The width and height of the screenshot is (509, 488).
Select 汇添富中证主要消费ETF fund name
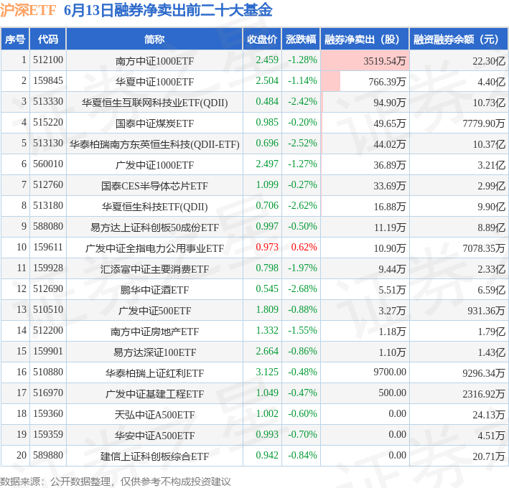pos(154,268)
